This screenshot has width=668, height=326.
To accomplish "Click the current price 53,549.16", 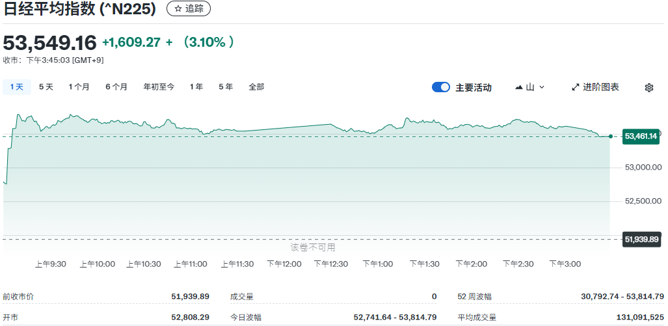I will click(x=50, y=43).
